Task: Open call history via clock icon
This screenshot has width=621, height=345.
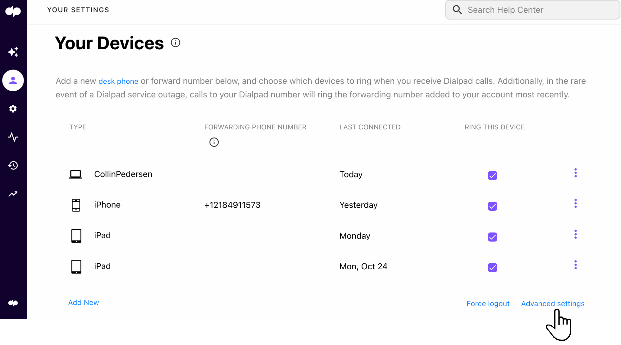Action: click(13, 165)
